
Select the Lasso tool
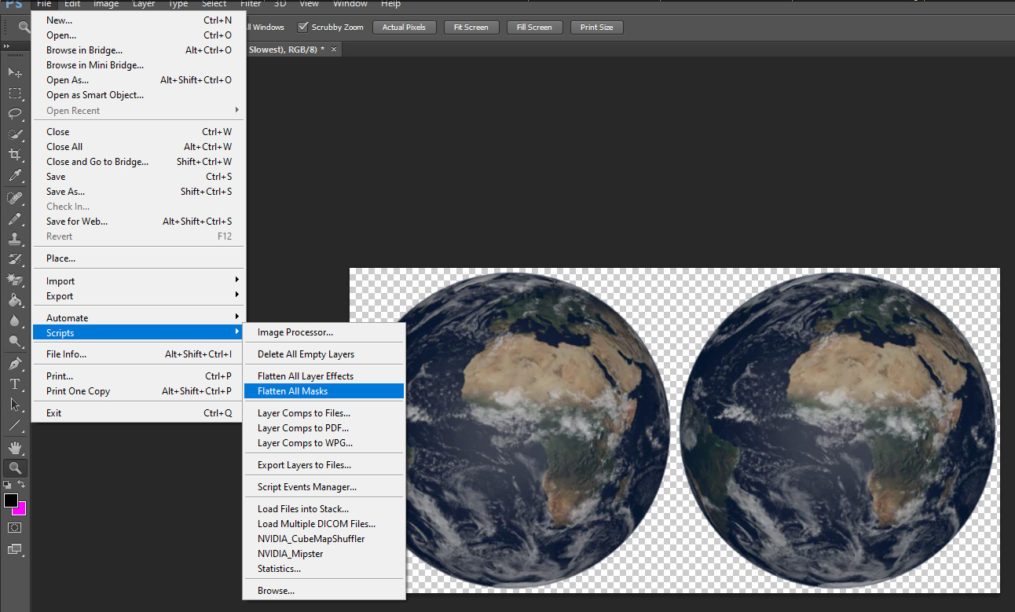[15, 113]
